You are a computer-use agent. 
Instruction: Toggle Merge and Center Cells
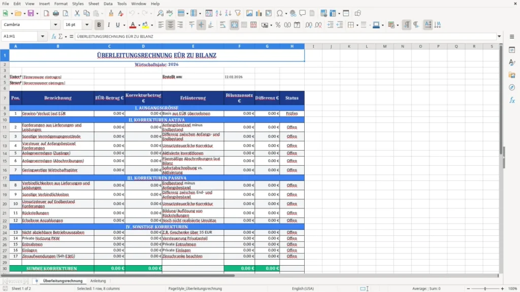click(x=234, y=25)
